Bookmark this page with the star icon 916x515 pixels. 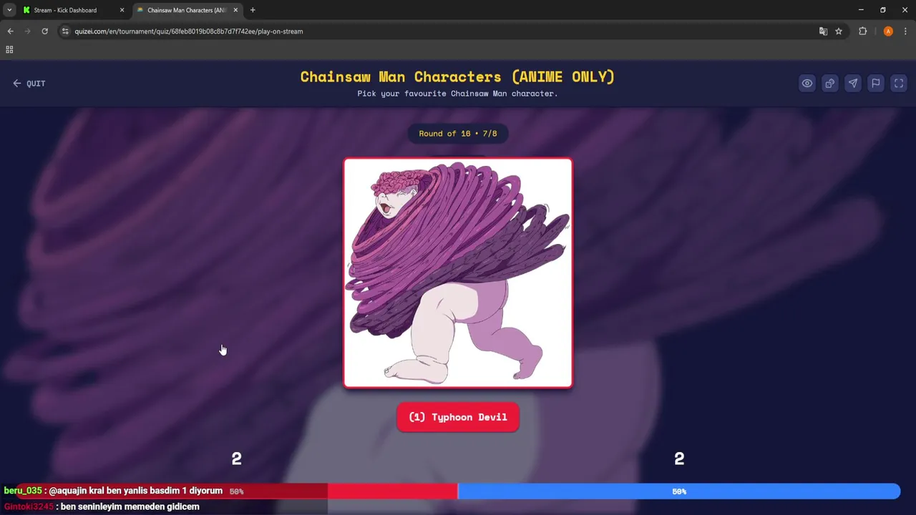[839, 31]
